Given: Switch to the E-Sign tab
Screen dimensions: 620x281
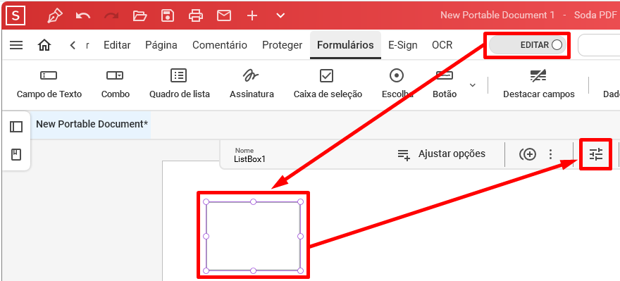Looking at the screenshot, I should click(403, 45).
